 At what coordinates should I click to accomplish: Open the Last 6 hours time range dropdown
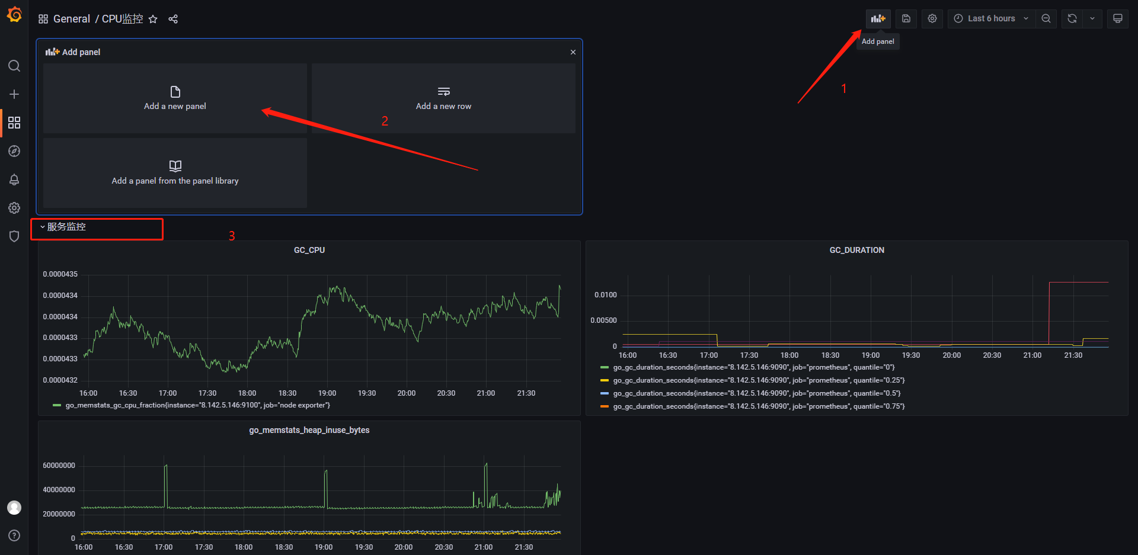coord(991,18)
